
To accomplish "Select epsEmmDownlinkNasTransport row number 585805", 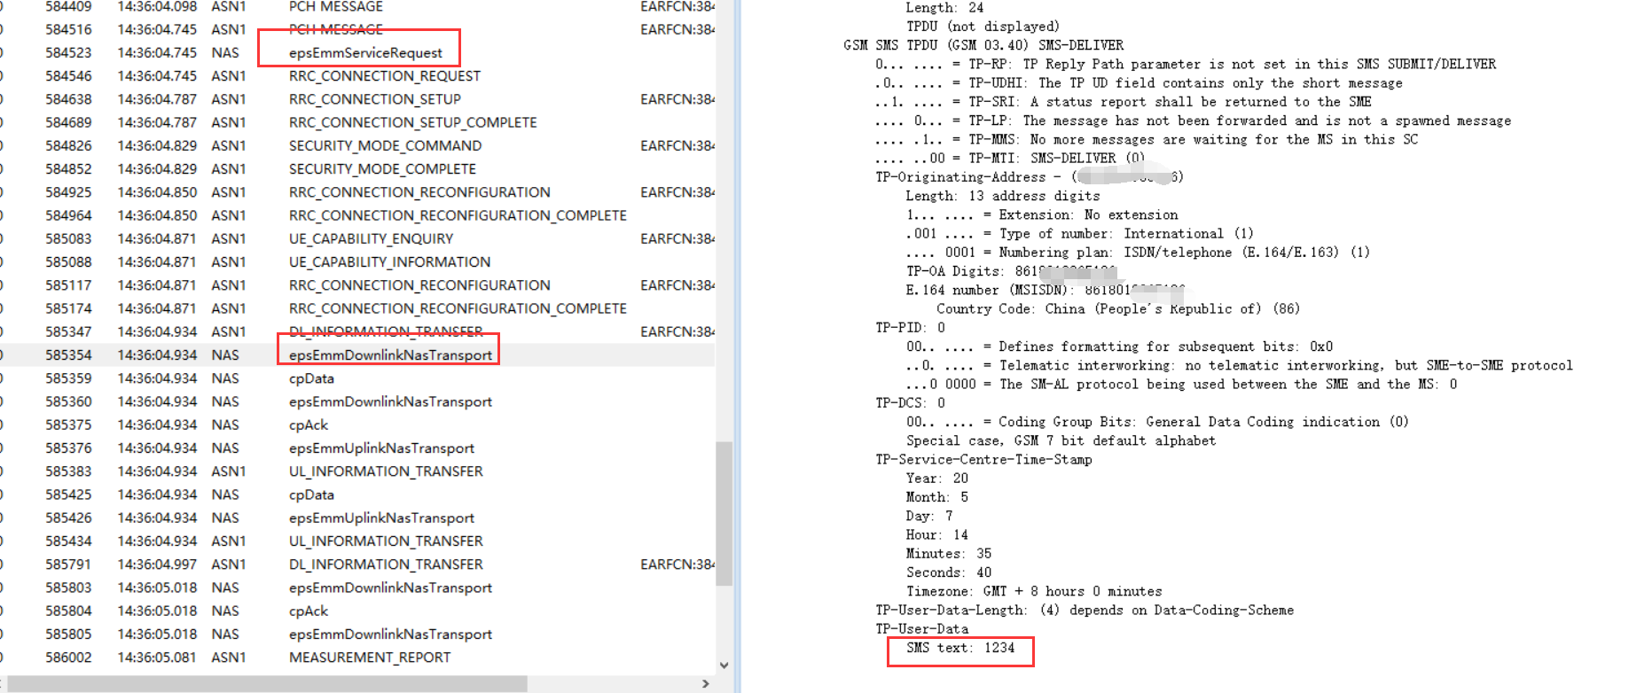I will coord(357,634).
